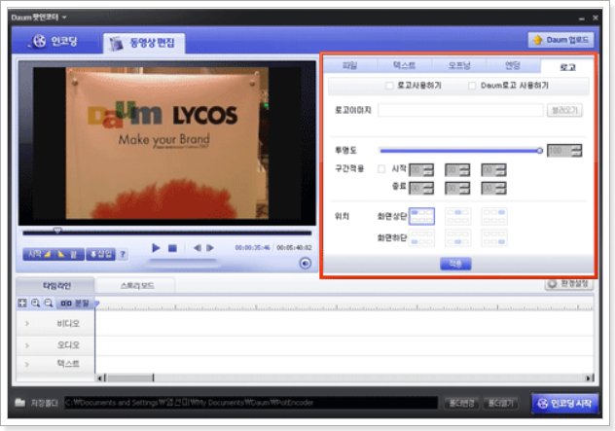615x431 pixels.
Task: Select bottom-right logo position
Action: tap(494, 237)
